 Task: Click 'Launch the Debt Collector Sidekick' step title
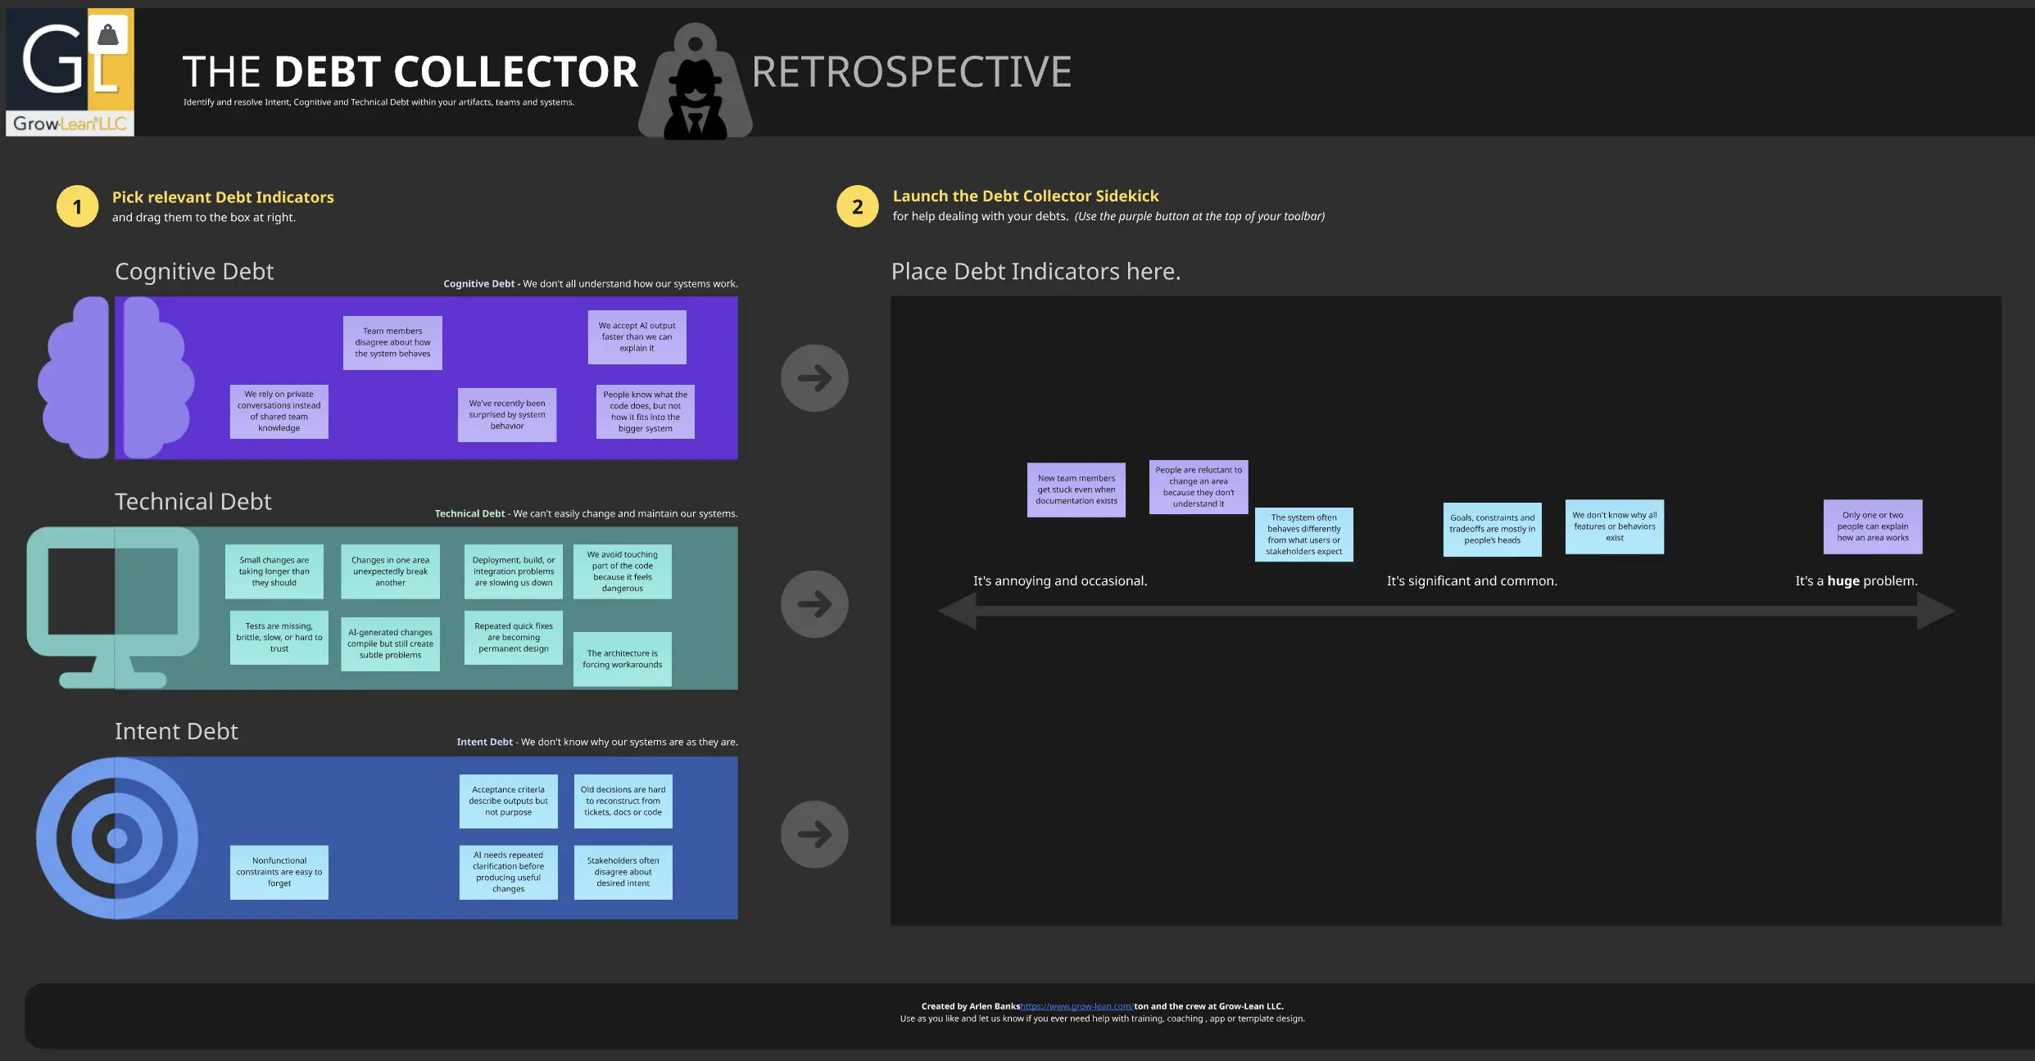[1026, 196]
